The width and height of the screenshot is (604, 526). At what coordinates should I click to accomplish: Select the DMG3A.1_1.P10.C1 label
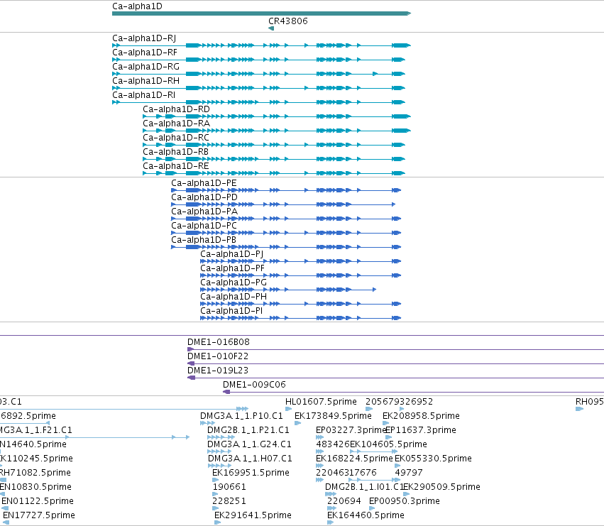coord(241,416)
